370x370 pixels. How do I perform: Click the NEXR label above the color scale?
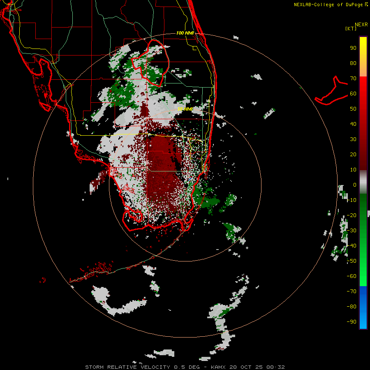pos(361,25)
